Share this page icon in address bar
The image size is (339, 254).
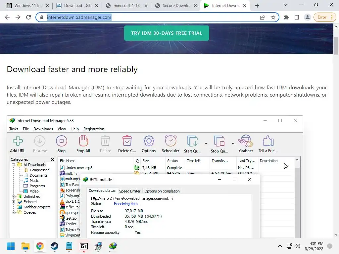[x=263, y=17]
